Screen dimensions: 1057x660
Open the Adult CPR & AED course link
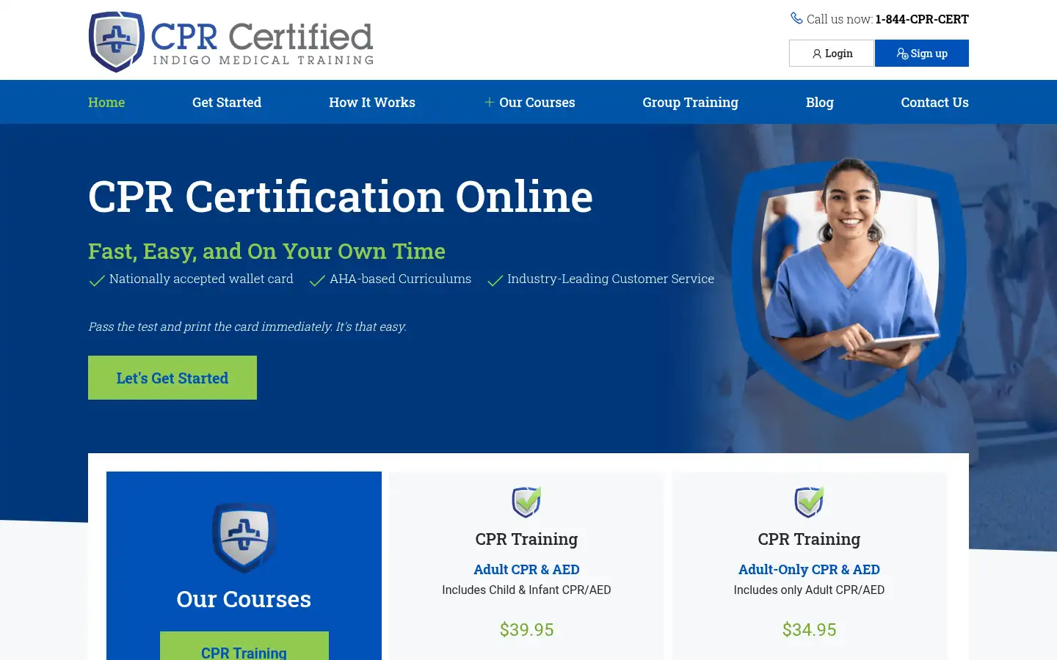tap(526, 570)
